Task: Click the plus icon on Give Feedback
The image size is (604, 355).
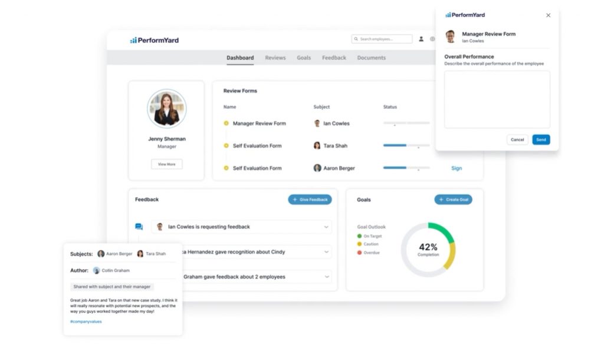Action: click(x=295, y=200)
